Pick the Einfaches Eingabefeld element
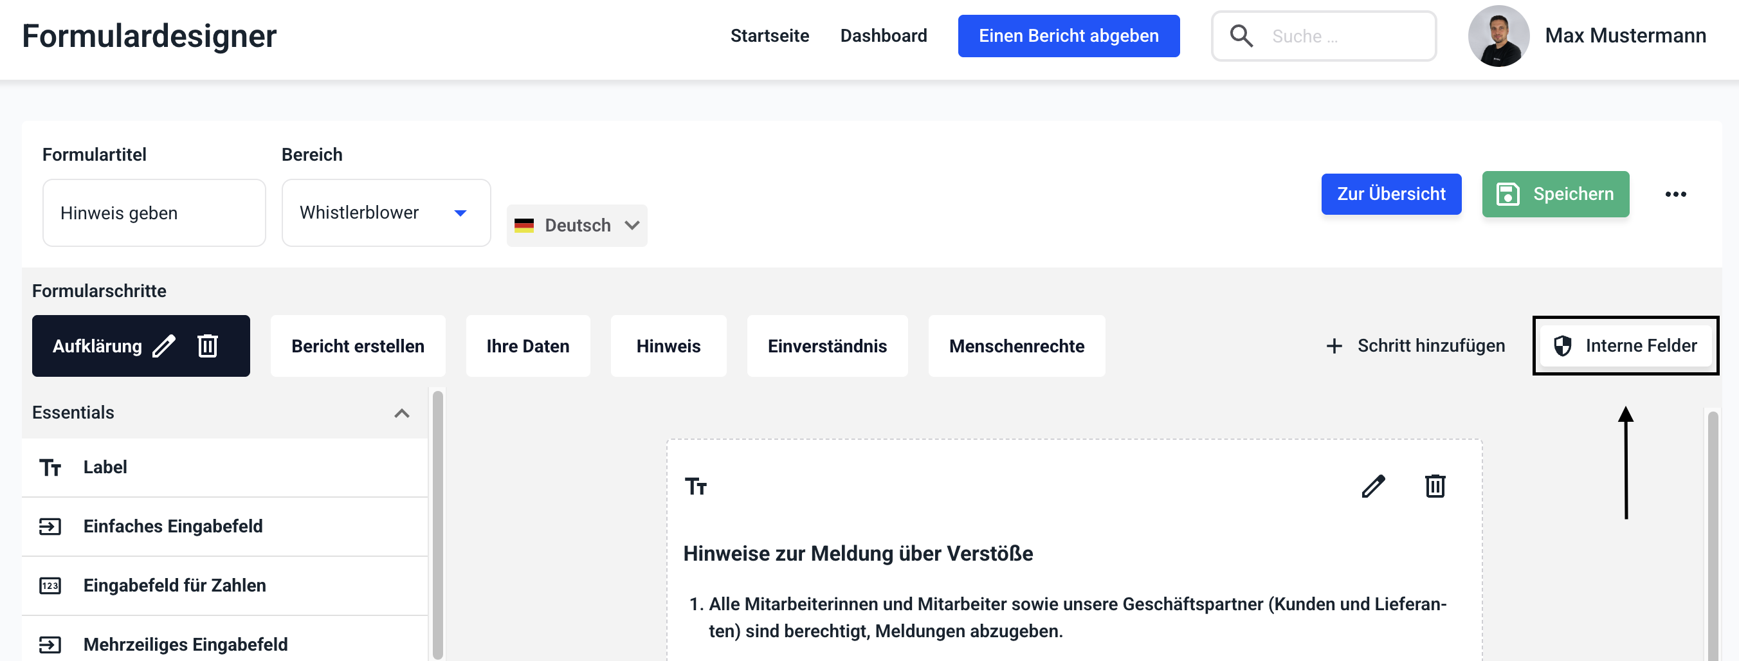This screenshot has width=1739, height=661. 173,526
